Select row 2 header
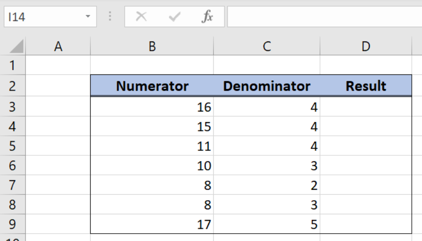 (13, 86)
